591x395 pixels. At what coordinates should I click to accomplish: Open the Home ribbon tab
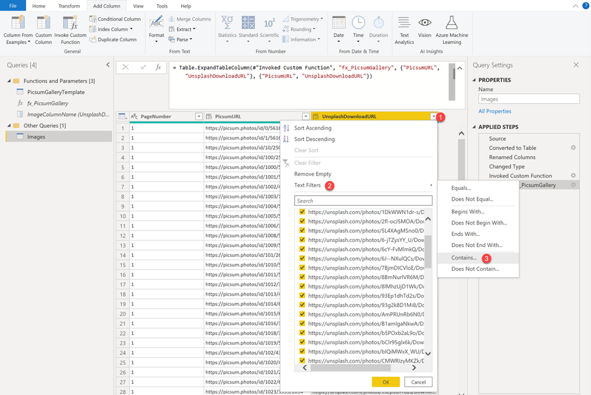[x=39, y=6]
